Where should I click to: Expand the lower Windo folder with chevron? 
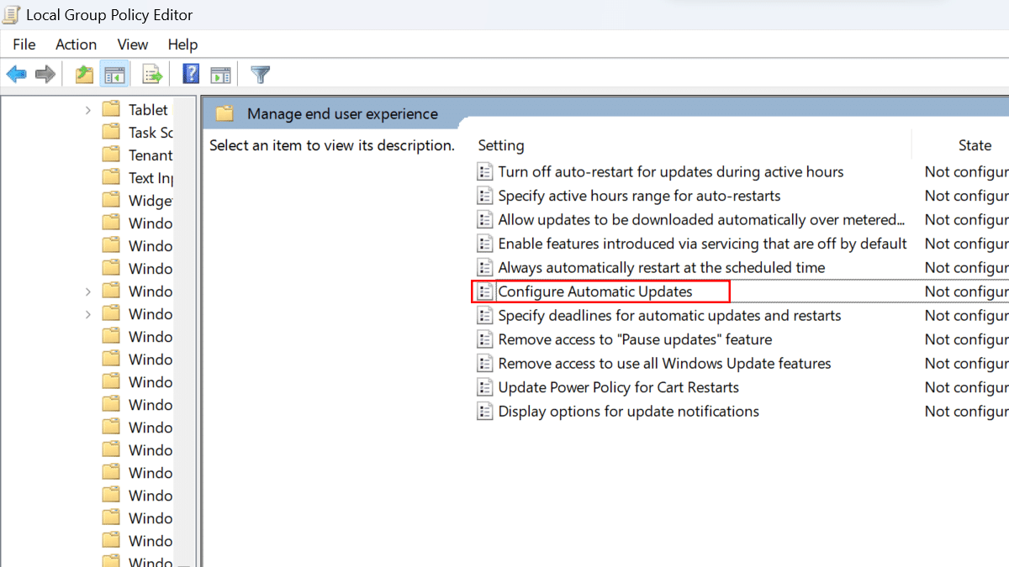pos(88,314)
